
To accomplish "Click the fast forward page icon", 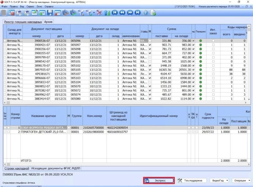I will 130,12.
